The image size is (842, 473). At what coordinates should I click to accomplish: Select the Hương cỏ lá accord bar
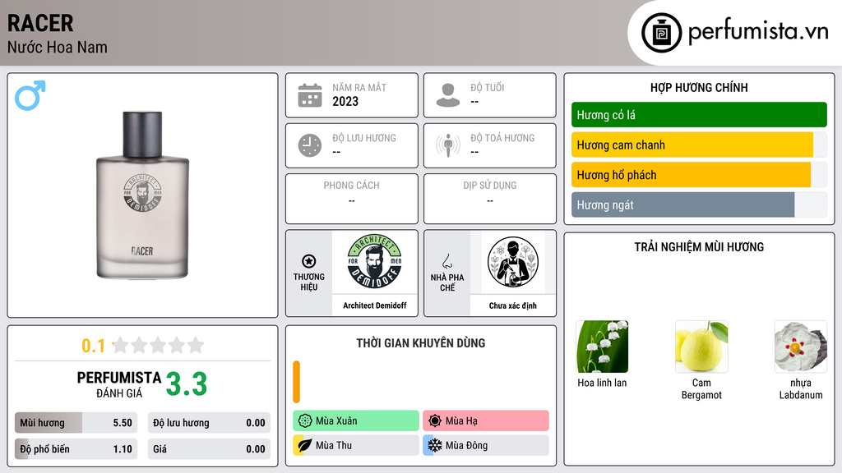click(x=699, y=115)
